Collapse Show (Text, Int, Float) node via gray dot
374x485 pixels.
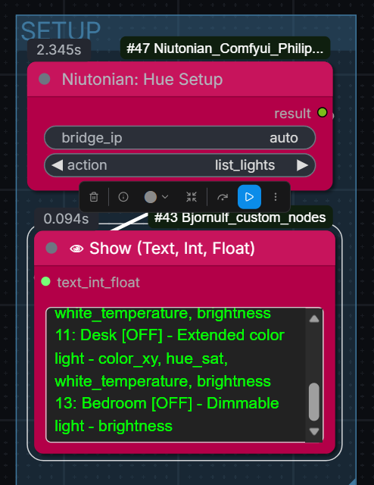pyautogui.click(x=51, y=248)
